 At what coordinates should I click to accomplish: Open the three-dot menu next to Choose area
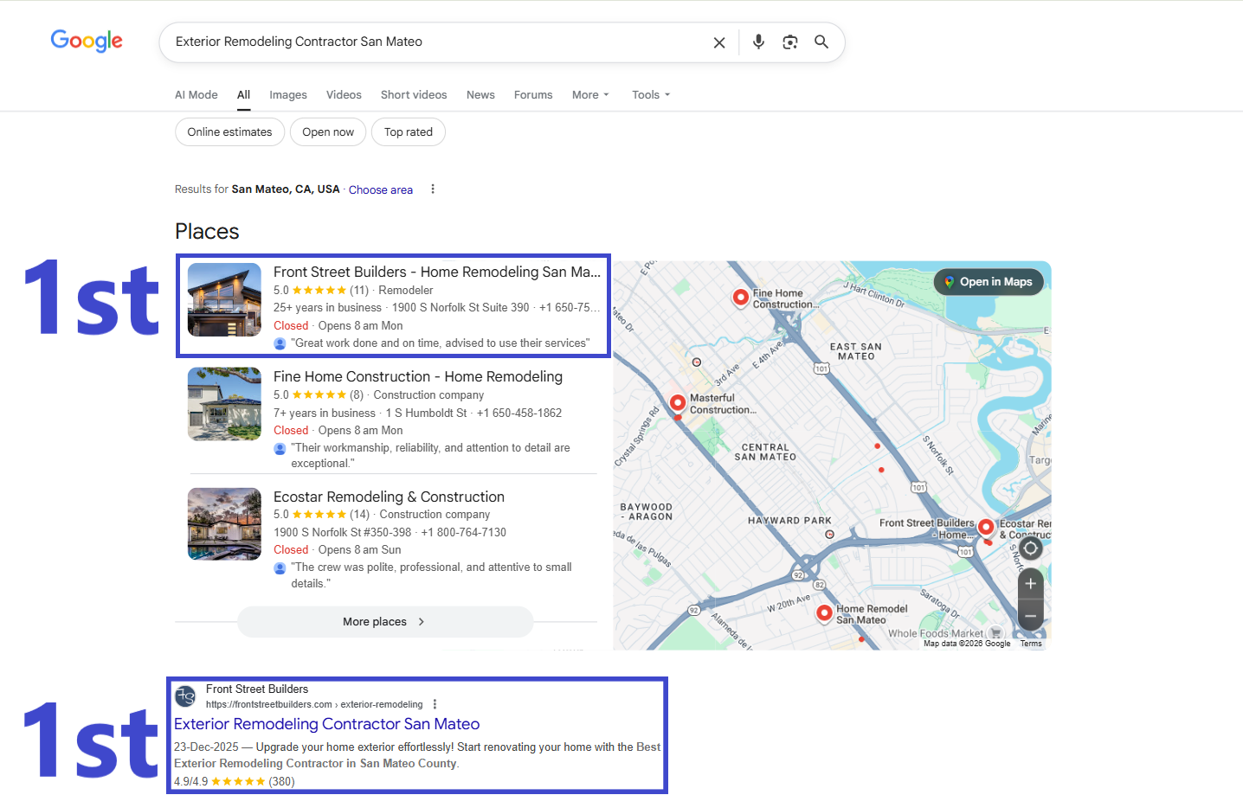pyautogui.click(x=433, y=189)
